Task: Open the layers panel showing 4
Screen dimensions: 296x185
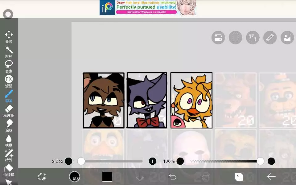Action: point(238,176)
